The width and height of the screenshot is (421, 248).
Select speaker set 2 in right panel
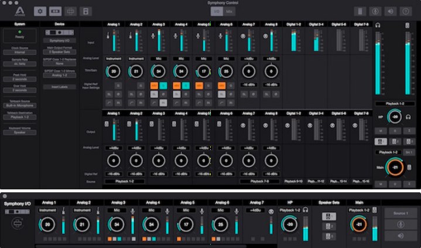[395, 141]
